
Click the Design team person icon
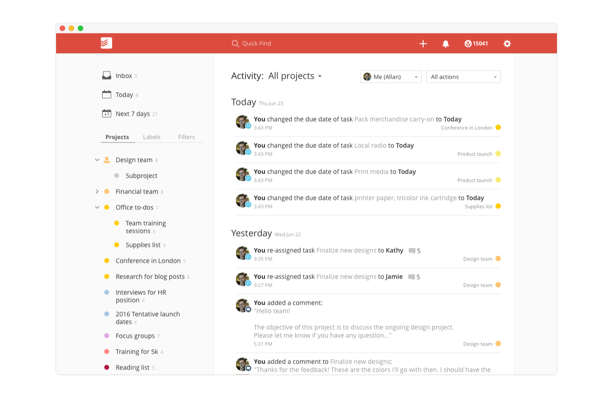tap(107, 160)
